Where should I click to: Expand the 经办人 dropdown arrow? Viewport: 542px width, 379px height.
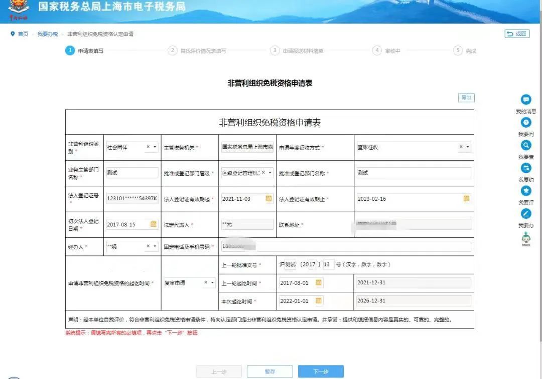point(155,246)
